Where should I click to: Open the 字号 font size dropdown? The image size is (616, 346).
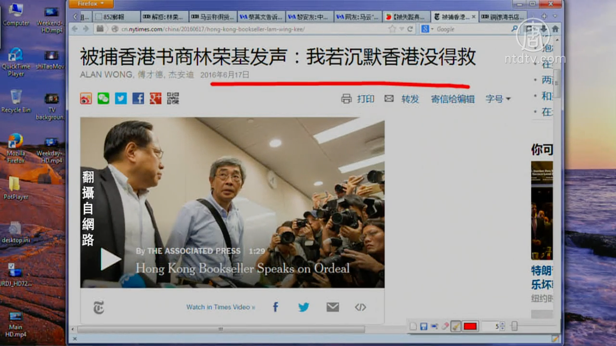coord(497,99)
